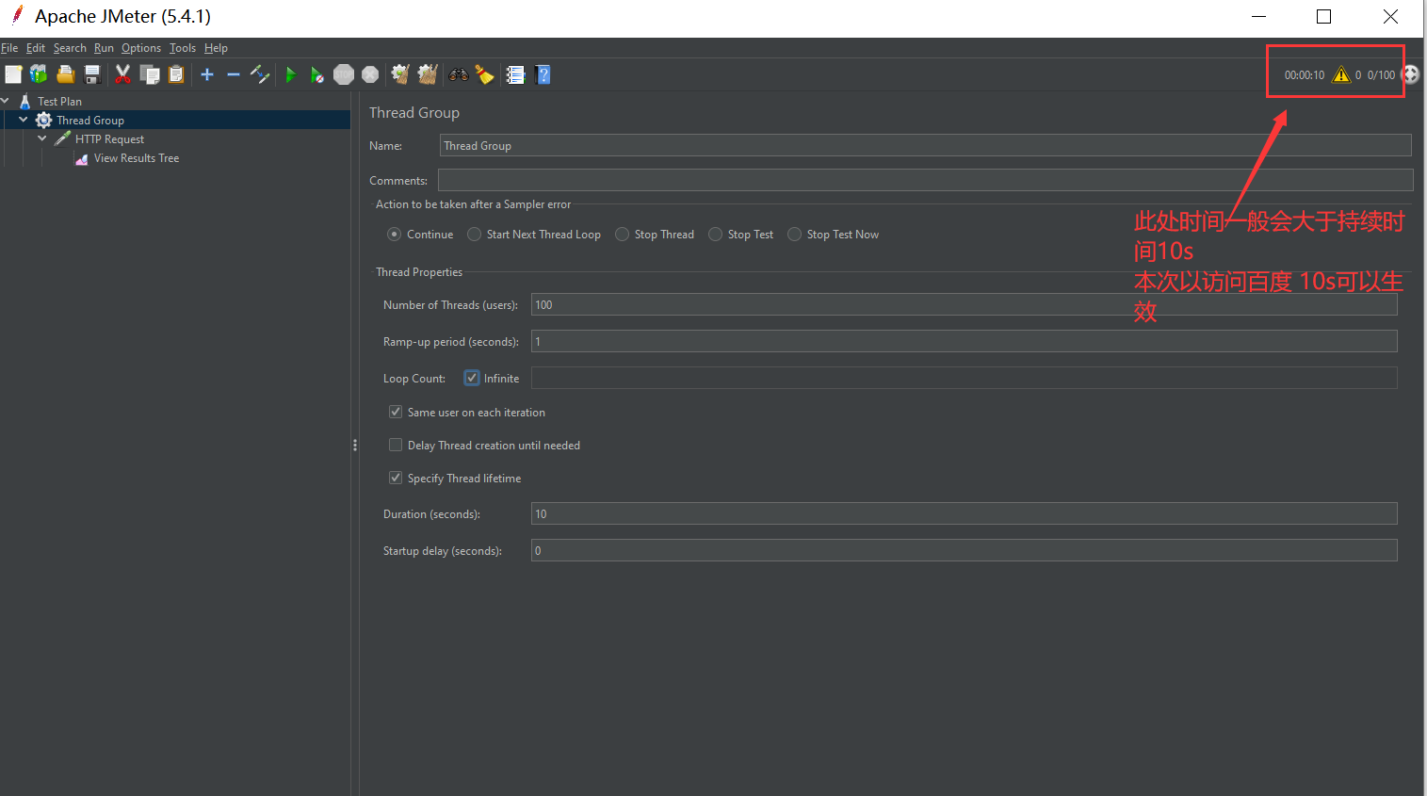
Task: Toggle Same user on each iteration
Action: (396, 412)
